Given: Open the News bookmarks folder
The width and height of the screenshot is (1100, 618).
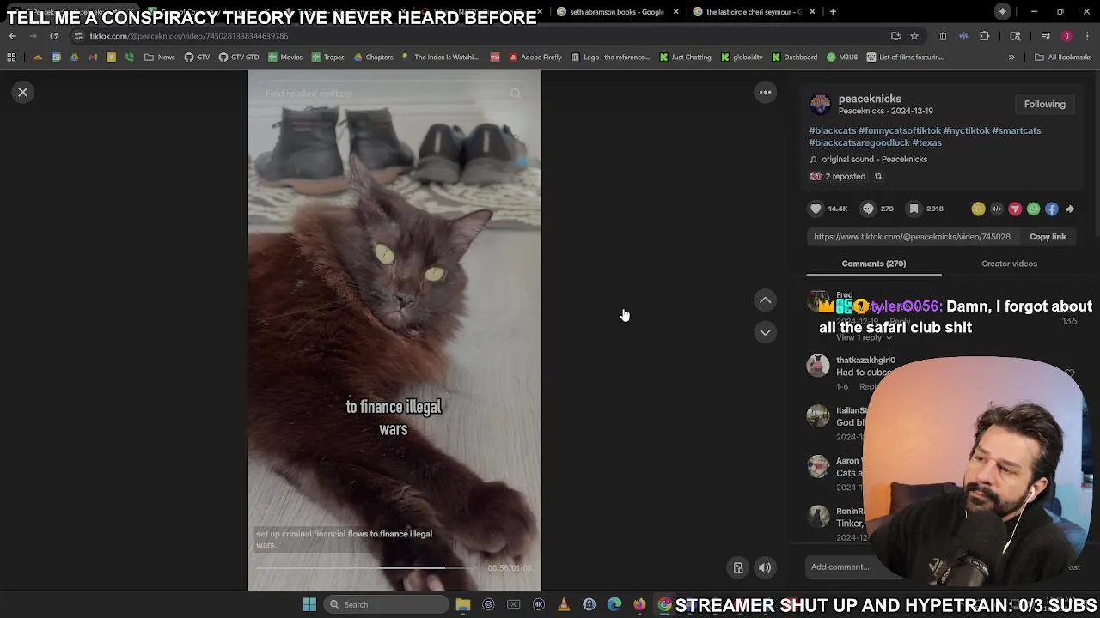Looking at the screenshot, I should click(160, 58).
